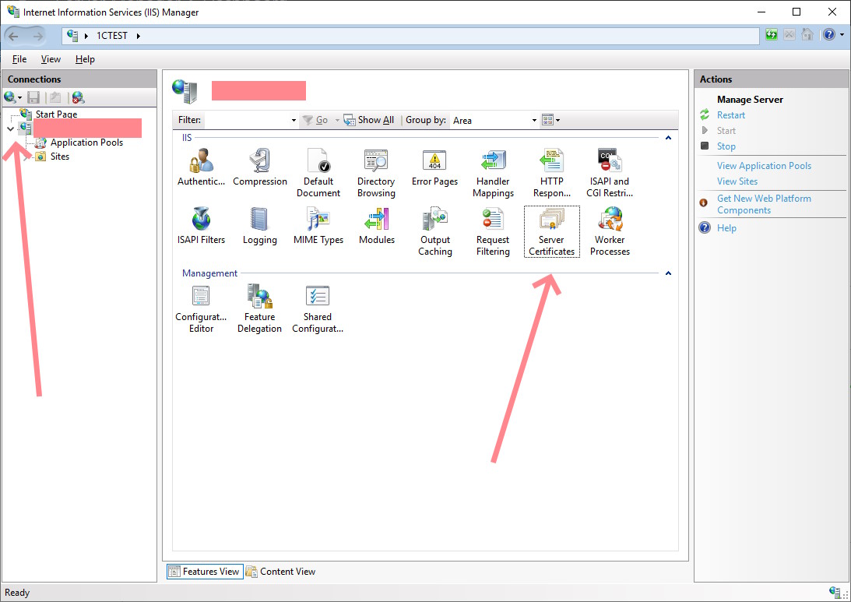
Task: Click the Restart server action
Action: 731,115
